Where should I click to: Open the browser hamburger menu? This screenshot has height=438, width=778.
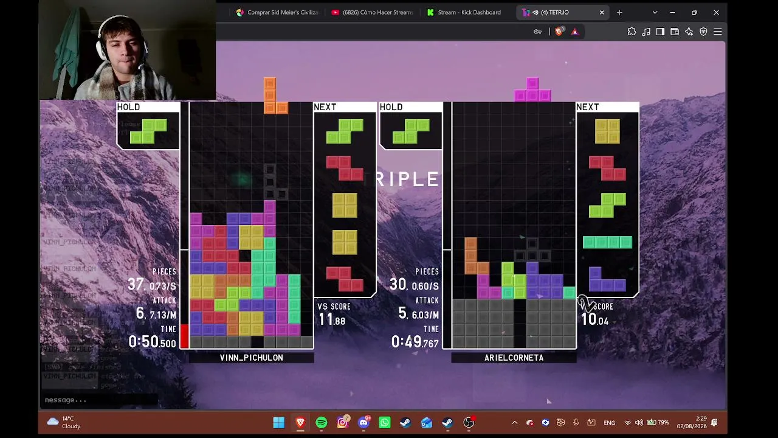718,32
